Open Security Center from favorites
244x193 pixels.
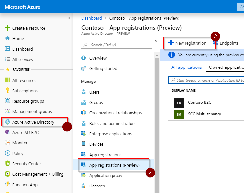pos(26,164)
